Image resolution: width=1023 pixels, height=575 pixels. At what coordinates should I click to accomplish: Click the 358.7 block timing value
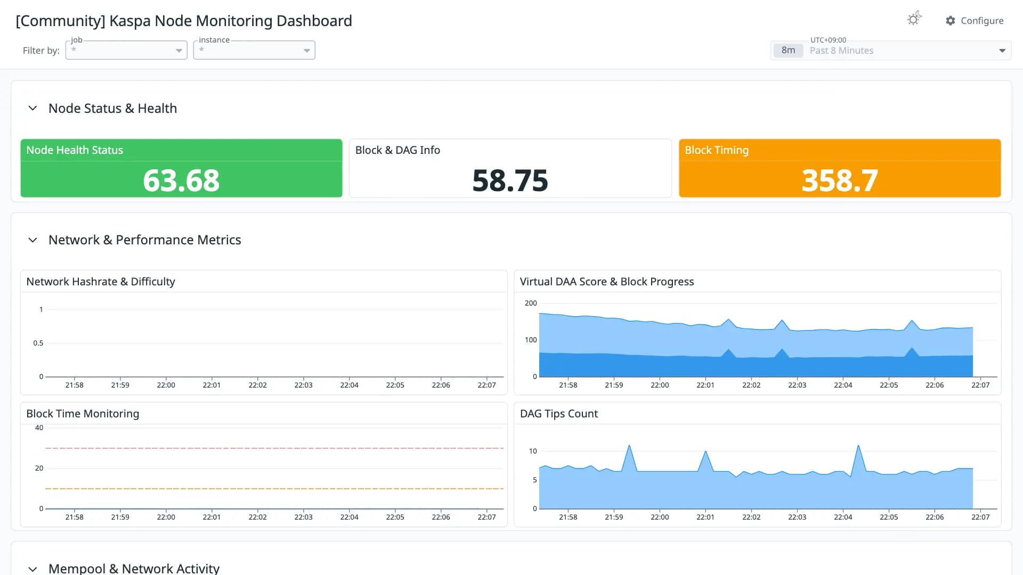click(840, 180)
